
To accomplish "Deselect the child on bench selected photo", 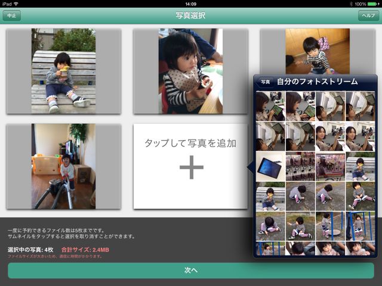I will tap(64, 71).
